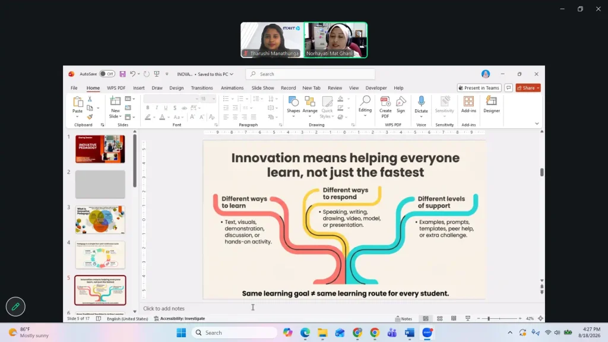
Task: Select the Format Painter brush icon
Action: point(90,117)
